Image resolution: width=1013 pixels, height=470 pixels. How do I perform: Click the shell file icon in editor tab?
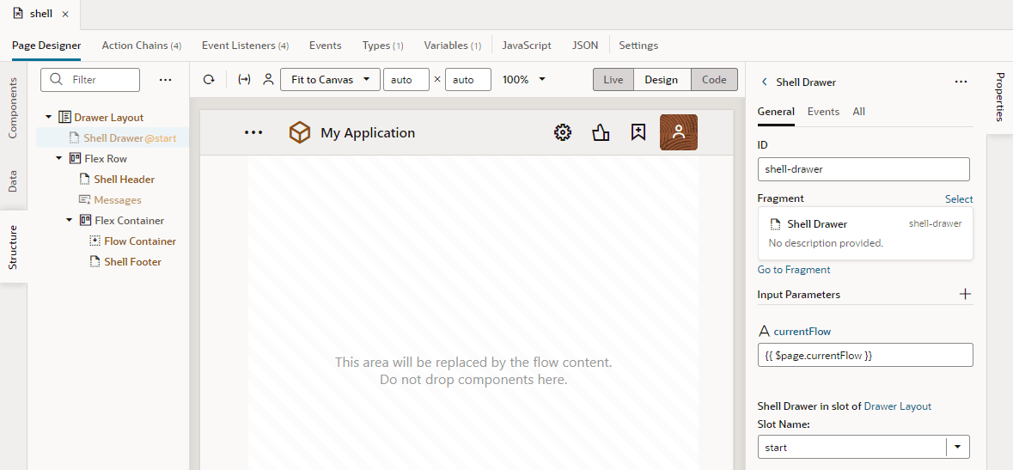point(18,14)
